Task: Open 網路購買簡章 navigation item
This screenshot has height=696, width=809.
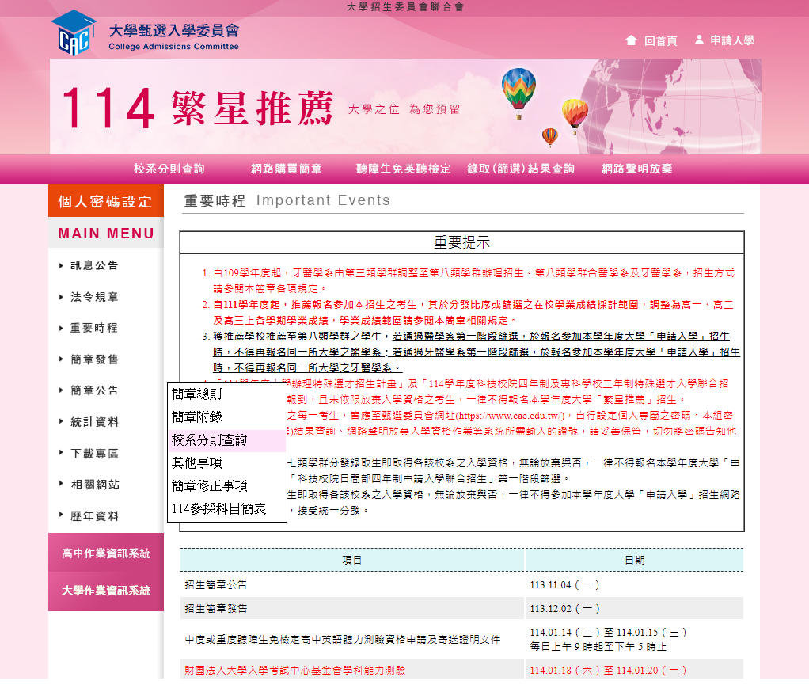Action: (287, 169)
